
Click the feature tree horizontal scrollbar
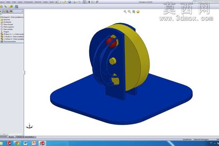(4, 134)
